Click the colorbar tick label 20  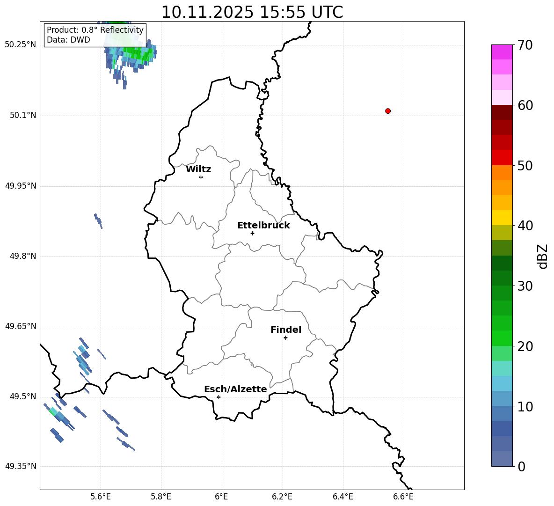tap(525, 346)
